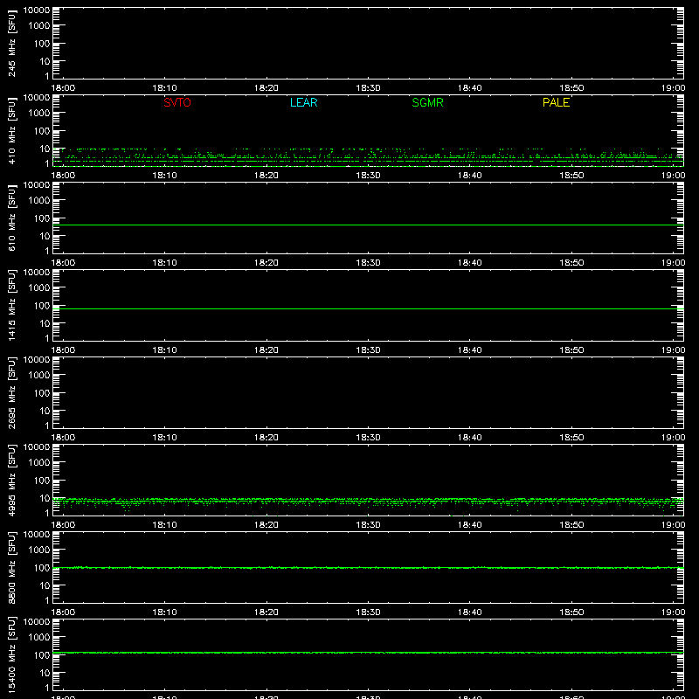
Task: Select the 2695 MHz [SFU] axis title
Action: click(x=11, y=392)
